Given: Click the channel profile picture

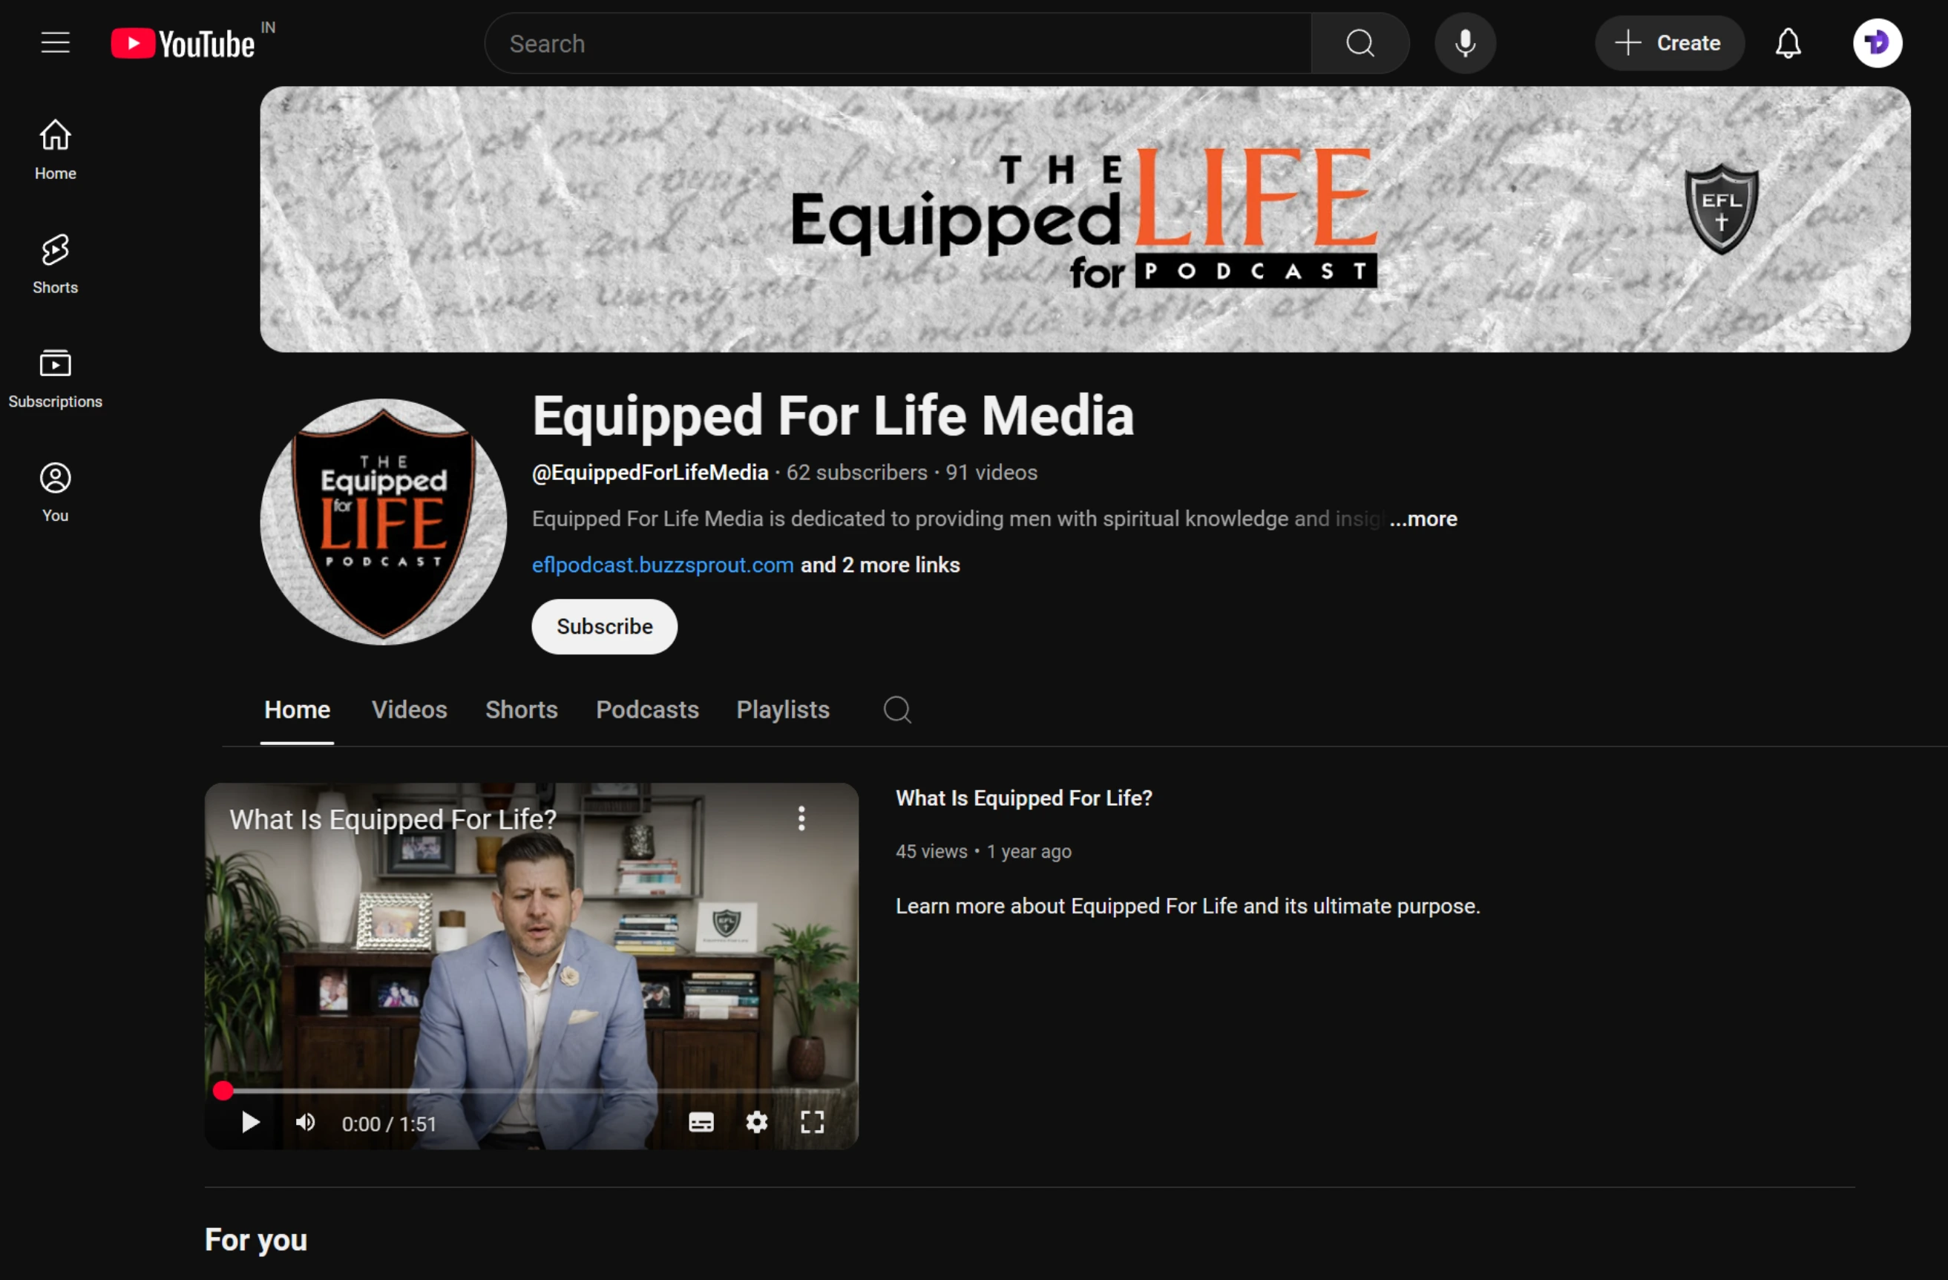Looking at the screenshot, I should click(x=383, y=522).
